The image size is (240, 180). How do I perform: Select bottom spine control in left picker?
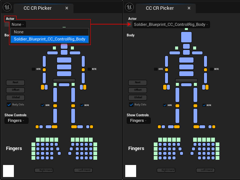click(x=64, y=73)
